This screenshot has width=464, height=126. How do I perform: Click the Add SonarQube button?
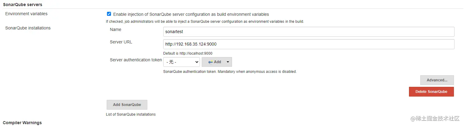[127, 105]
